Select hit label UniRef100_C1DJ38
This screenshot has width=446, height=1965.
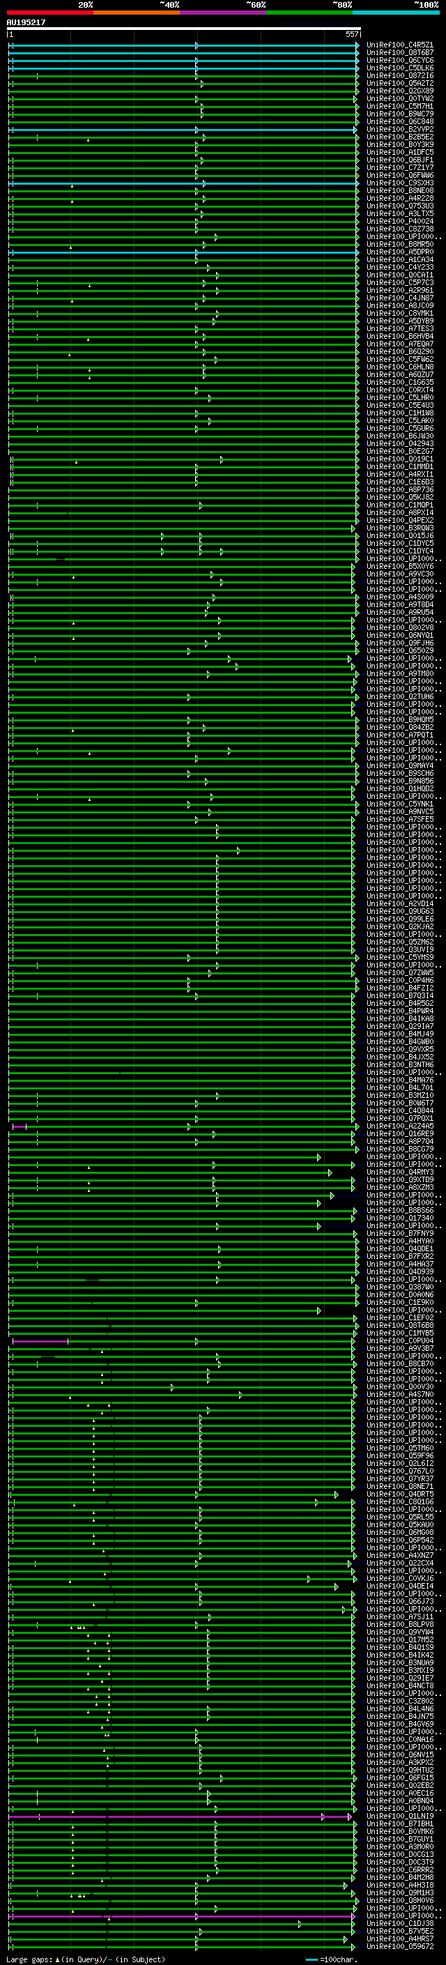(399, 1924)
